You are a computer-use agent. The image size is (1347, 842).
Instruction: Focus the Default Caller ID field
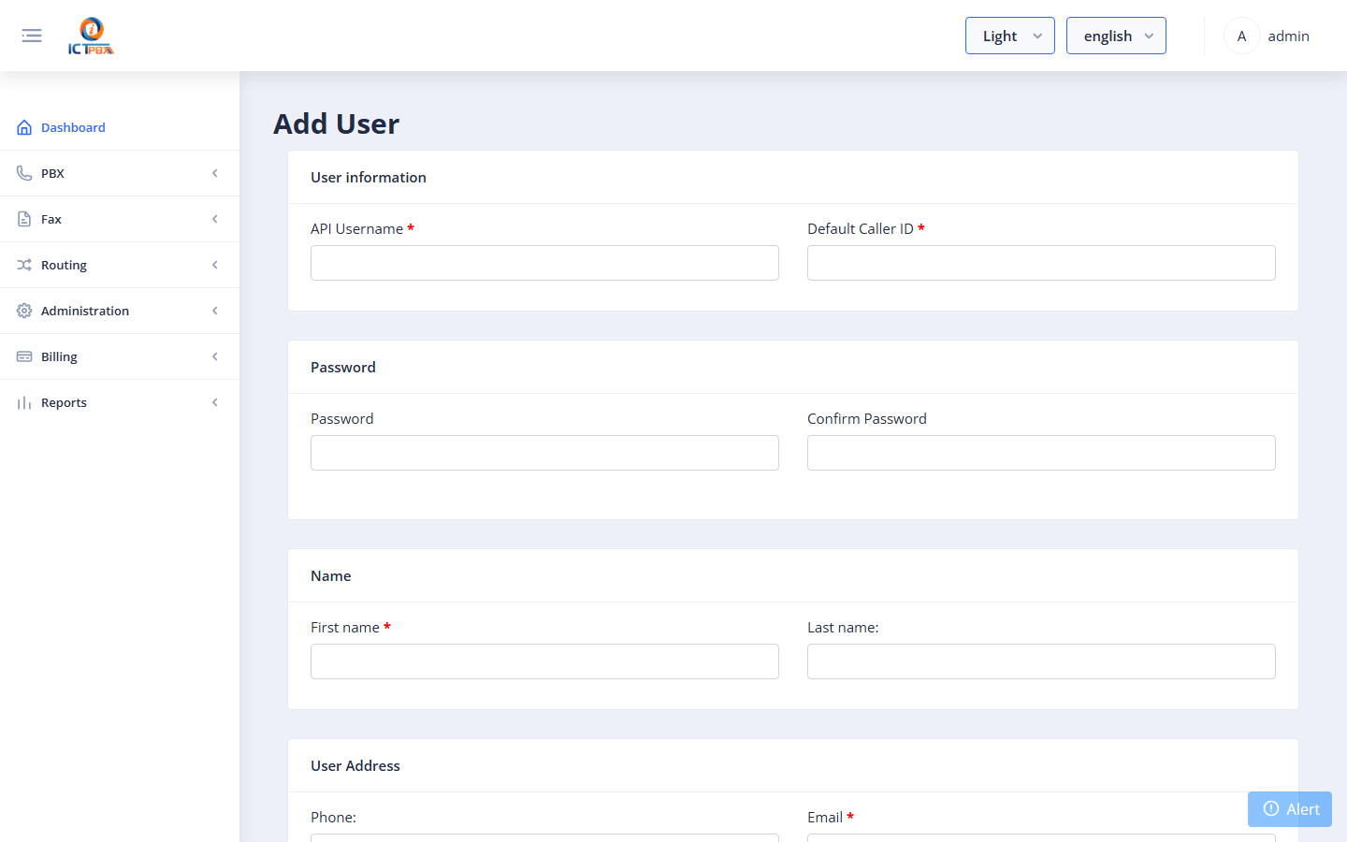[x=1041, y=263]
